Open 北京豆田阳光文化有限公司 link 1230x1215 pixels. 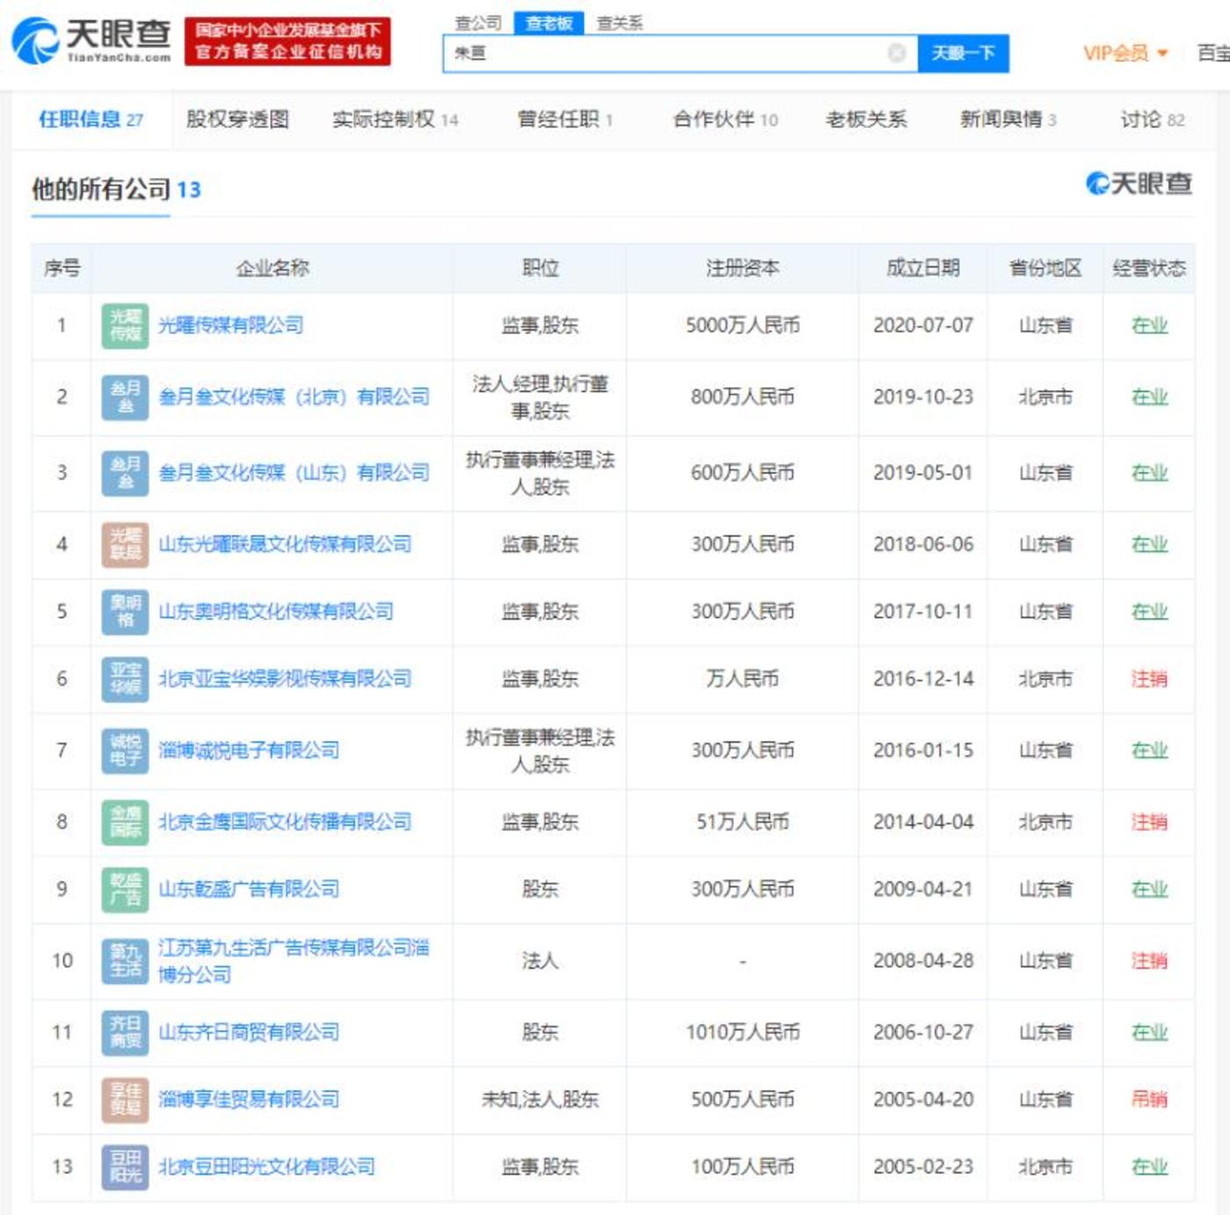[266, 1167]
